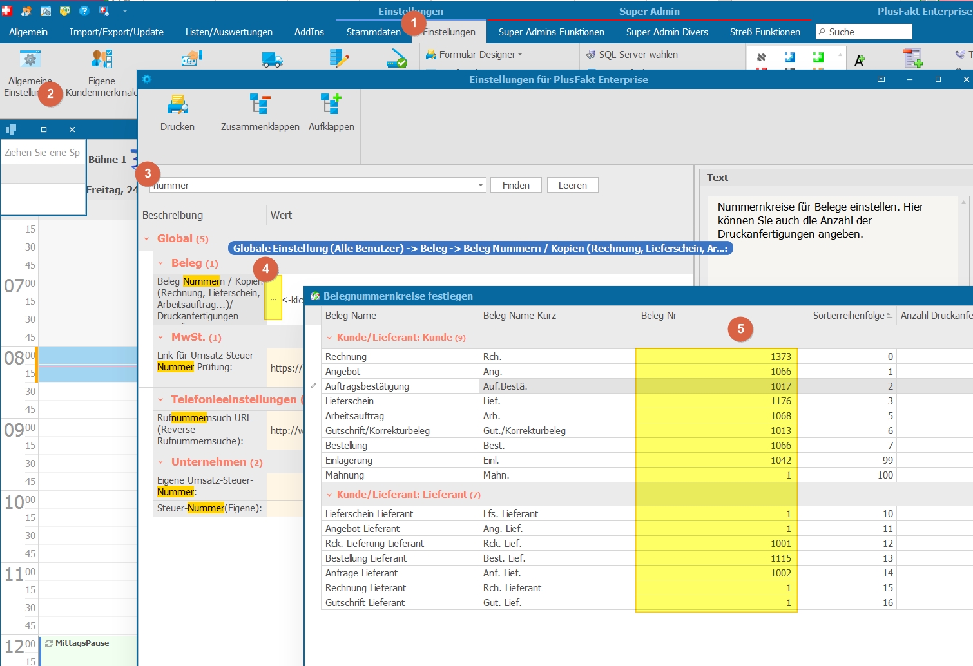
Task: Click the blue help question mark icon
Action: click(x=84, y=11)
